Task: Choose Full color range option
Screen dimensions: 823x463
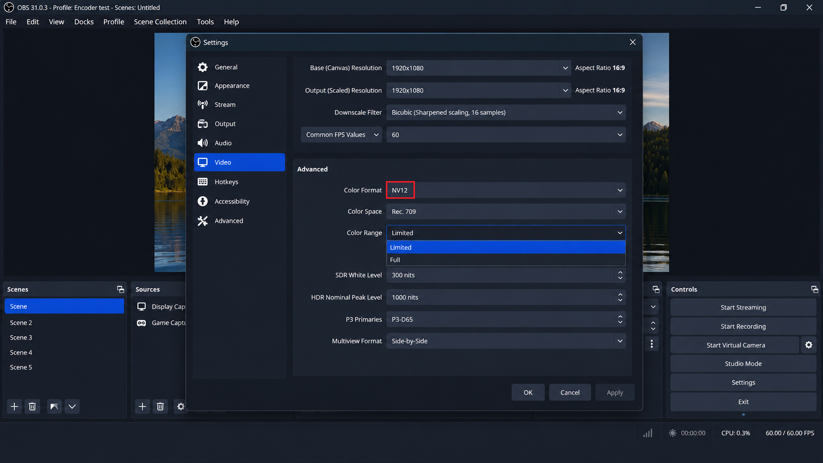Action: tap(506, 260)
